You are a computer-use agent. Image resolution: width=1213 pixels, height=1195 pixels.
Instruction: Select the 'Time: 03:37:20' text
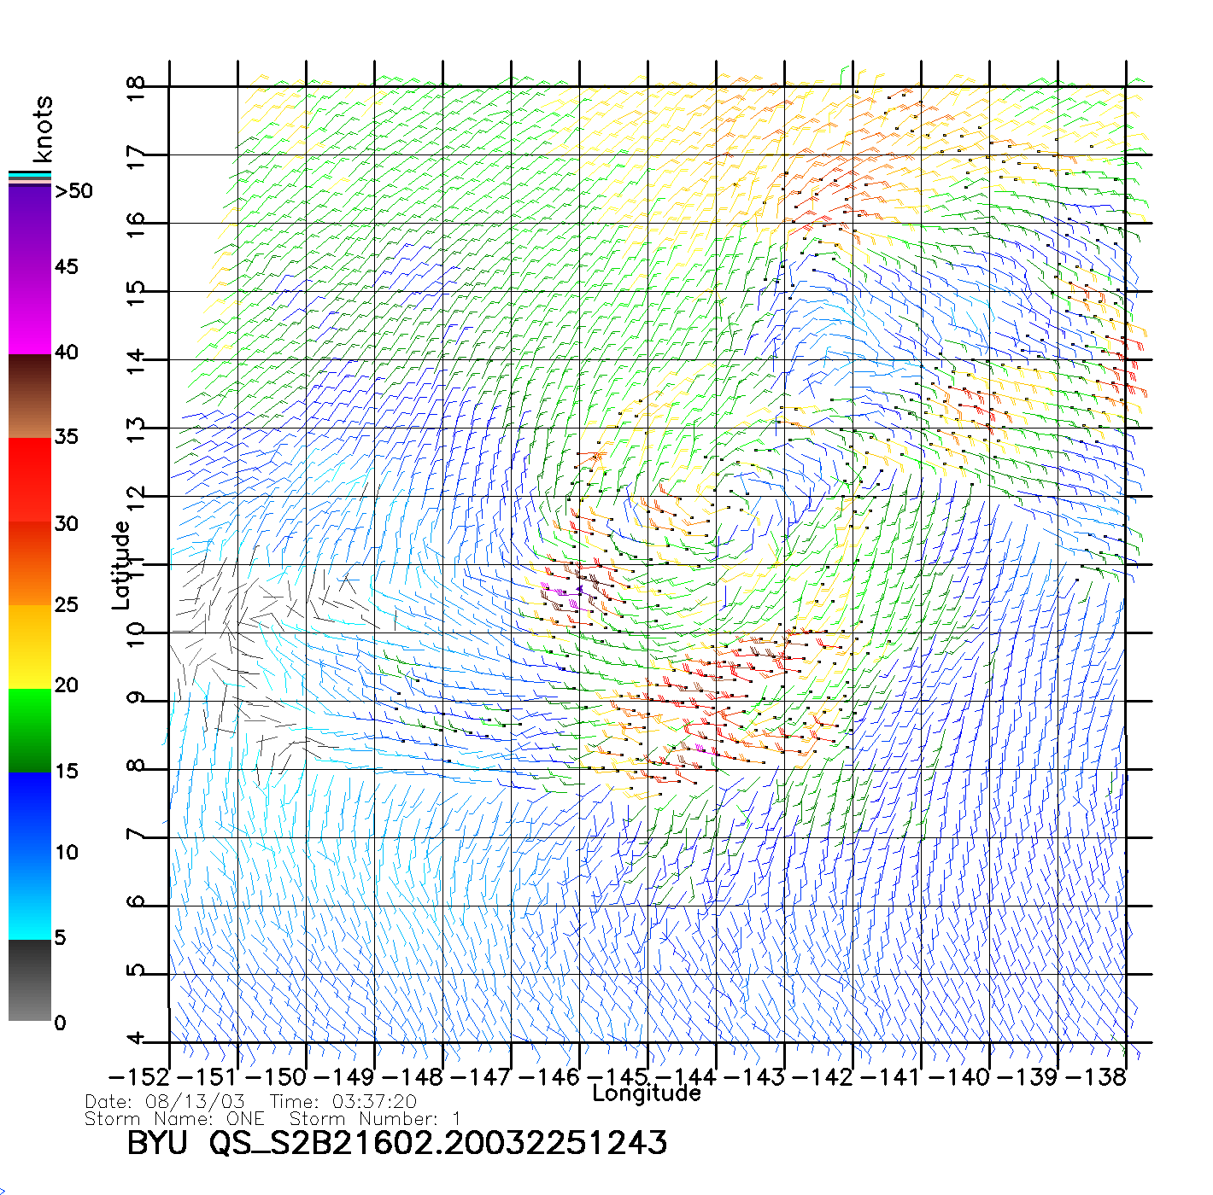(x=343, y=1102)
